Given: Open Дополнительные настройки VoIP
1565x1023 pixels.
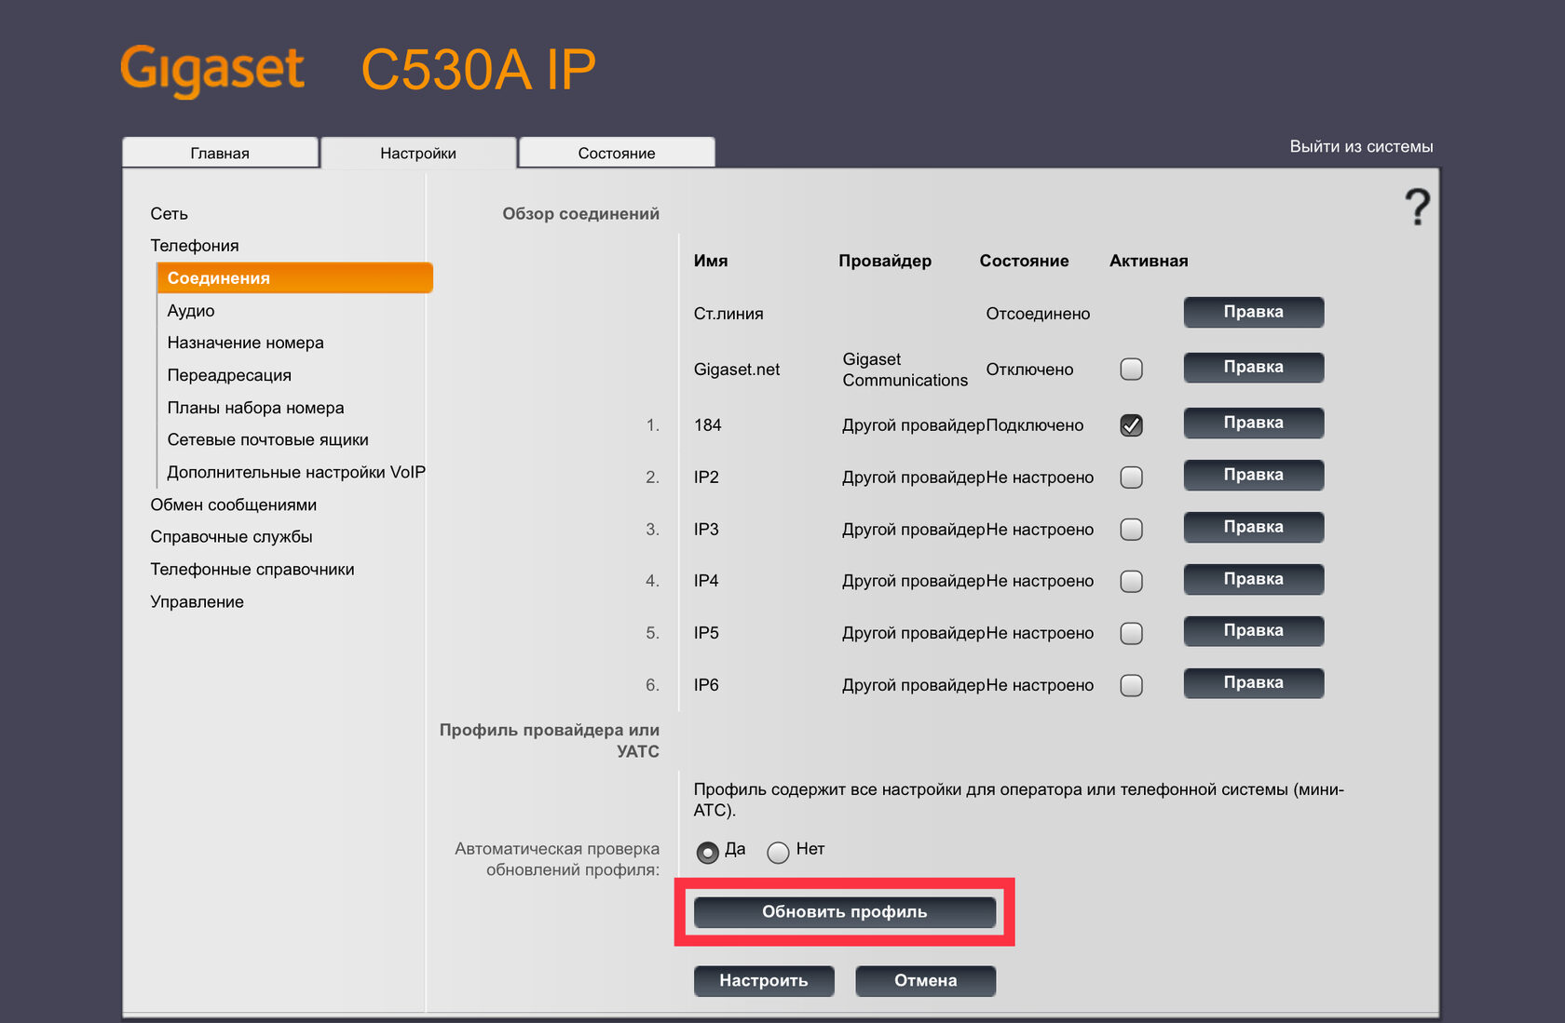Looking at the screenshot, I should point(296,473).
